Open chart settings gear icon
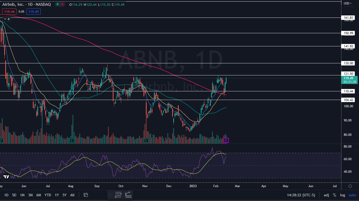Image resolution: width=359 pixels, height=201 pixels. pyautogui.click(x=350, y=186)
